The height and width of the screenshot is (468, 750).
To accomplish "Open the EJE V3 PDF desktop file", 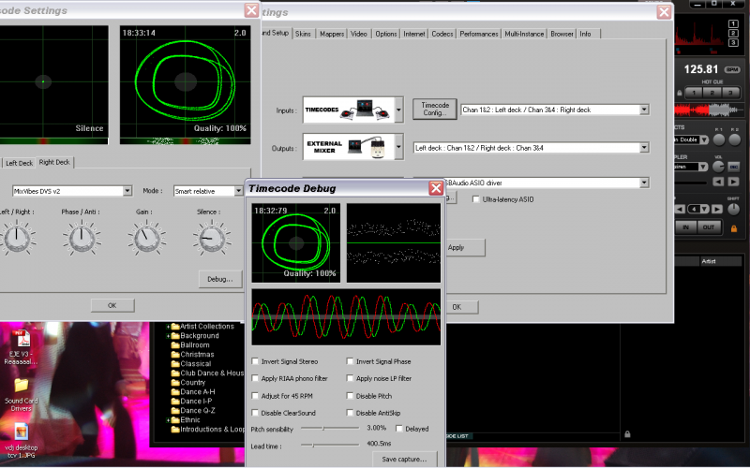I will [x=21, y=339].
